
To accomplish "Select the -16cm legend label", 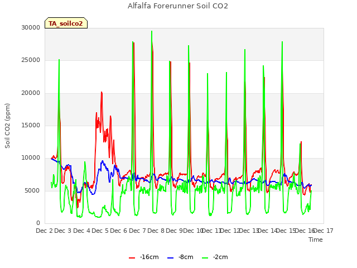I will click(x=149, y=257).
